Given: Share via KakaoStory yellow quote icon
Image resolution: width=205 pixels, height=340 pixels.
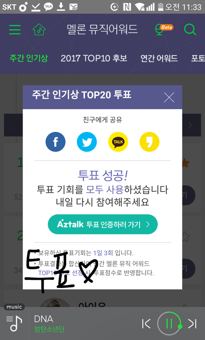Looking at the screenshot, I should [149, 142].
